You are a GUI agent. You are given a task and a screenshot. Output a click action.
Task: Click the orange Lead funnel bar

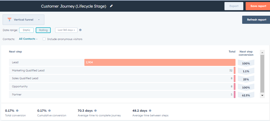click(x=160, y=62)
